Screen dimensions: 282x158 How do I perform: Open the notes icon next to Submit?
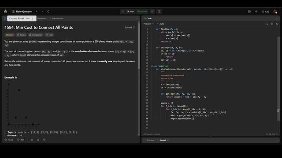point(152,11)
